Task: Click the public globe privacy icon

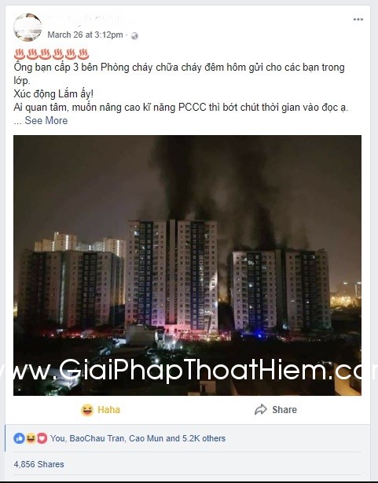Action: (134, 35)
